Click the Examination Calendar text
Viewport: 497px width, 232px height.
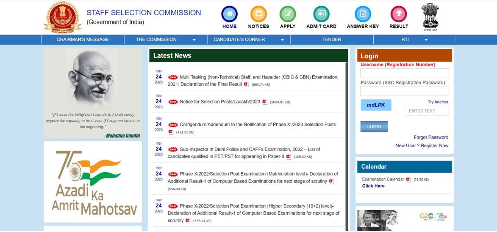[x=383, y=179]
